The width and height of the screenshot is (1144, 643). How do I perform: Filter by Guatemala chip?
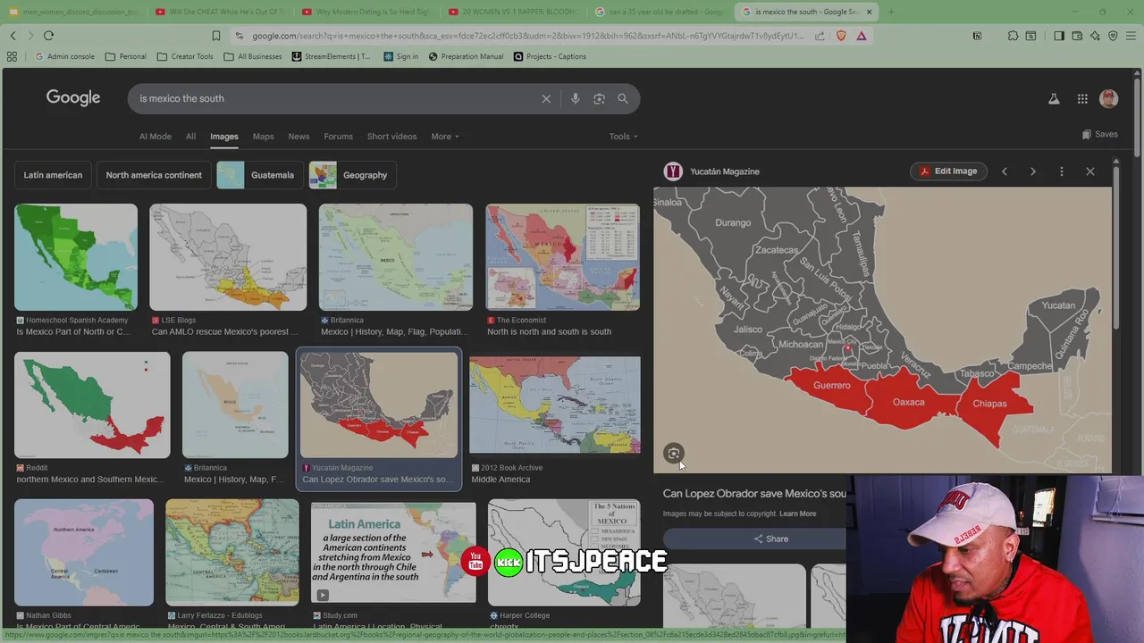click(260, 175)
